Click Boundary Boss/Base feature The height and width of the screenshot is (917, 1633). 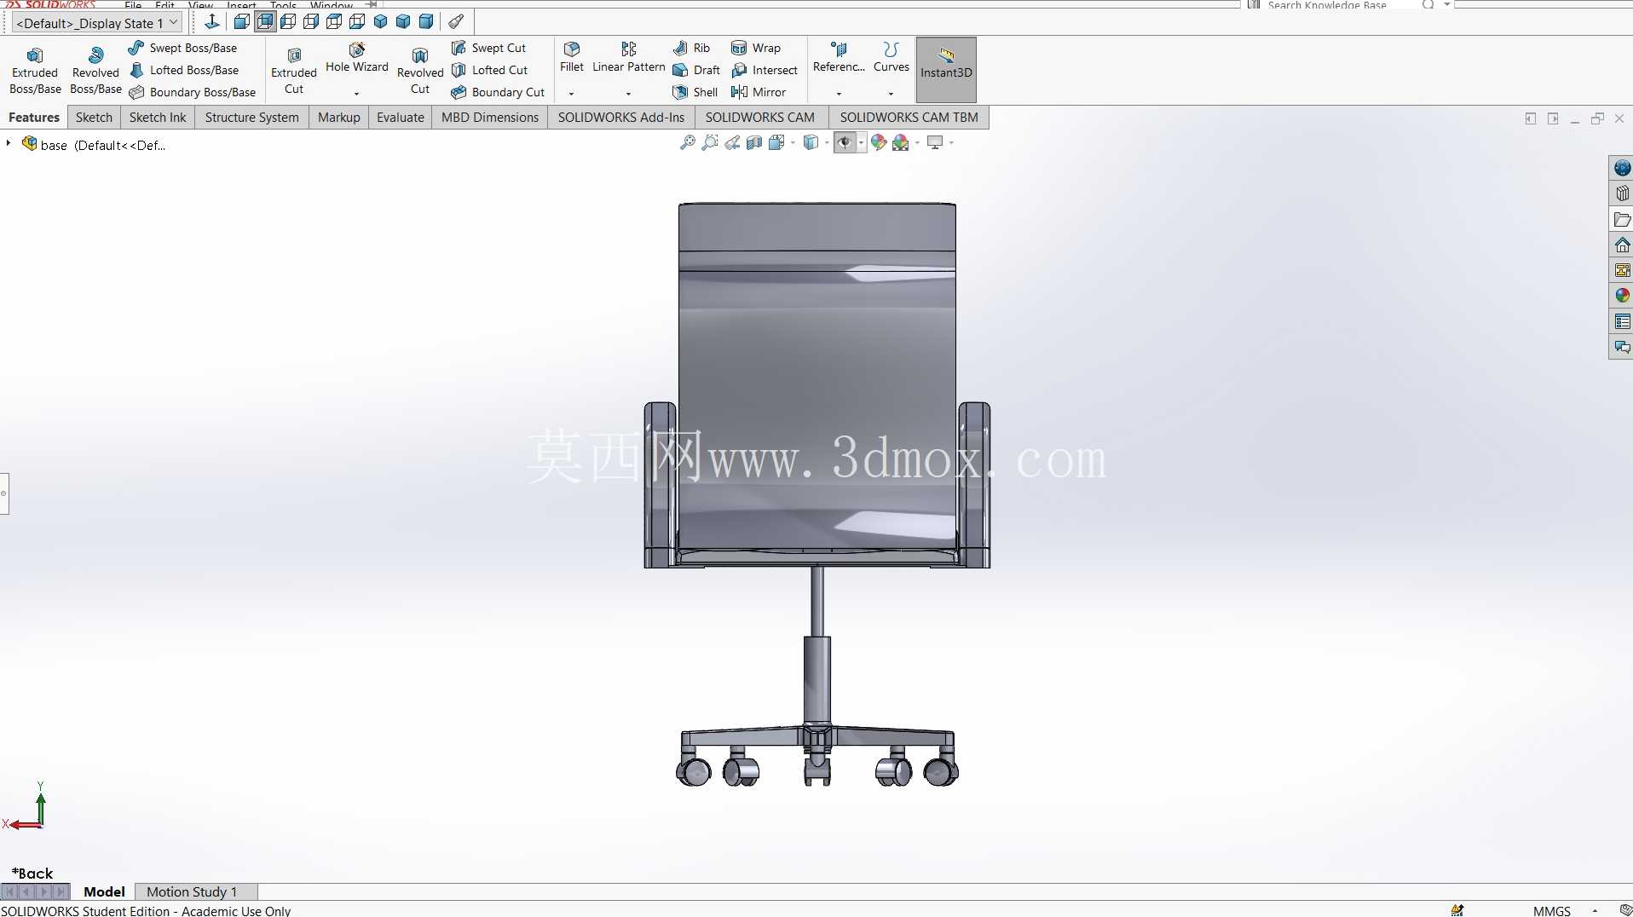(x=193, y=92)
